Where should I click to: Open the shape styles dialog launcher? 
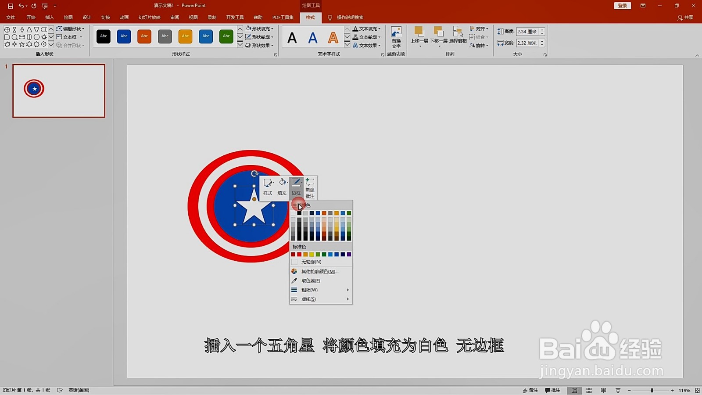click(x=276, y=55)
